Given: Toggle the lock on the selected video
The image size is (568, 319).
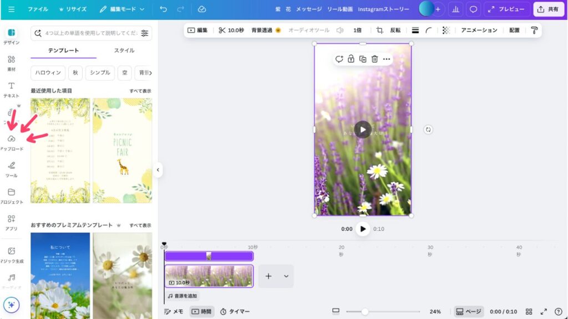Looking at the screenshot, I should pyautogui.click(x=351, y=58).
